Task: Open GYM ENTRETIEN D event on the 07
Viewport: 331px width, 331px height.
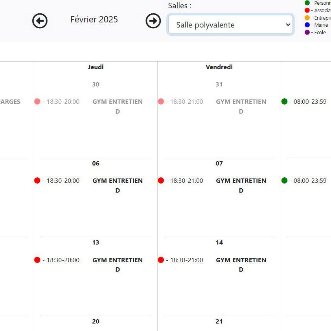Action: [x=241, y=185]
